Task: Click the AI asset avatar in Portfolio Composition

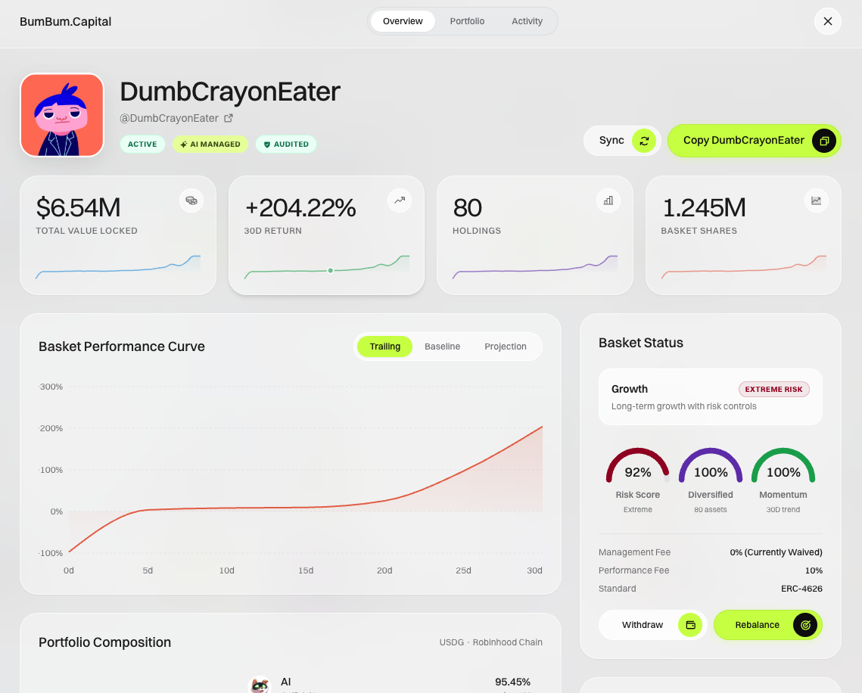Action: 260,685
